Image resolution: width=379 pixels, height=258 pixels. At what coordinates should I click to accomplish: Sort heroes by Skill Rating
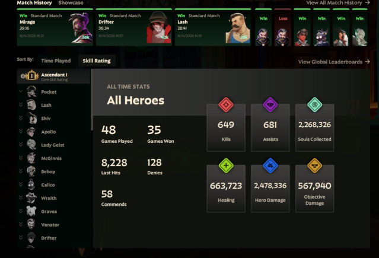(97, 60)
